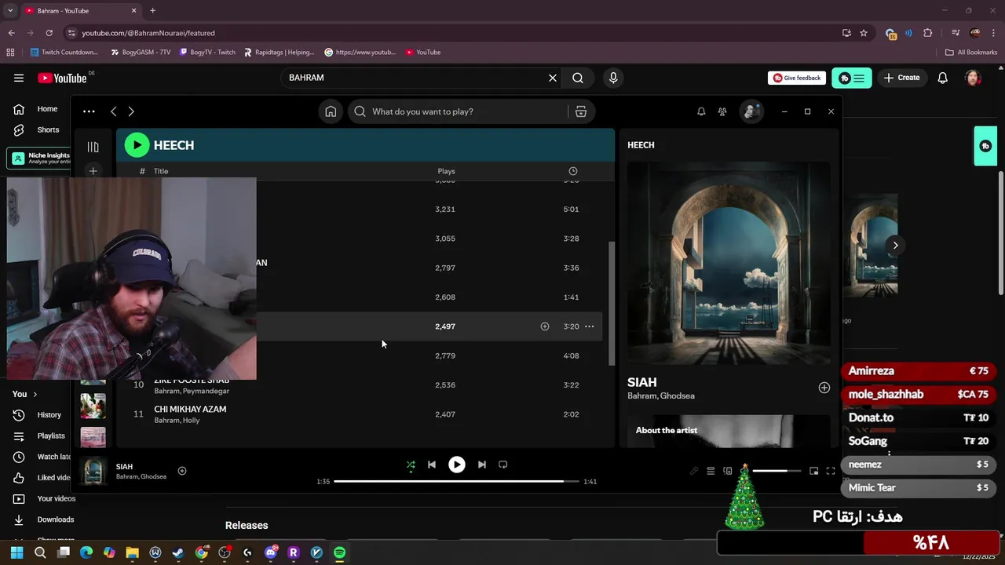Open the YouTube hamburger guide menu
The image size is (1005, 565).
pos(19,78)
